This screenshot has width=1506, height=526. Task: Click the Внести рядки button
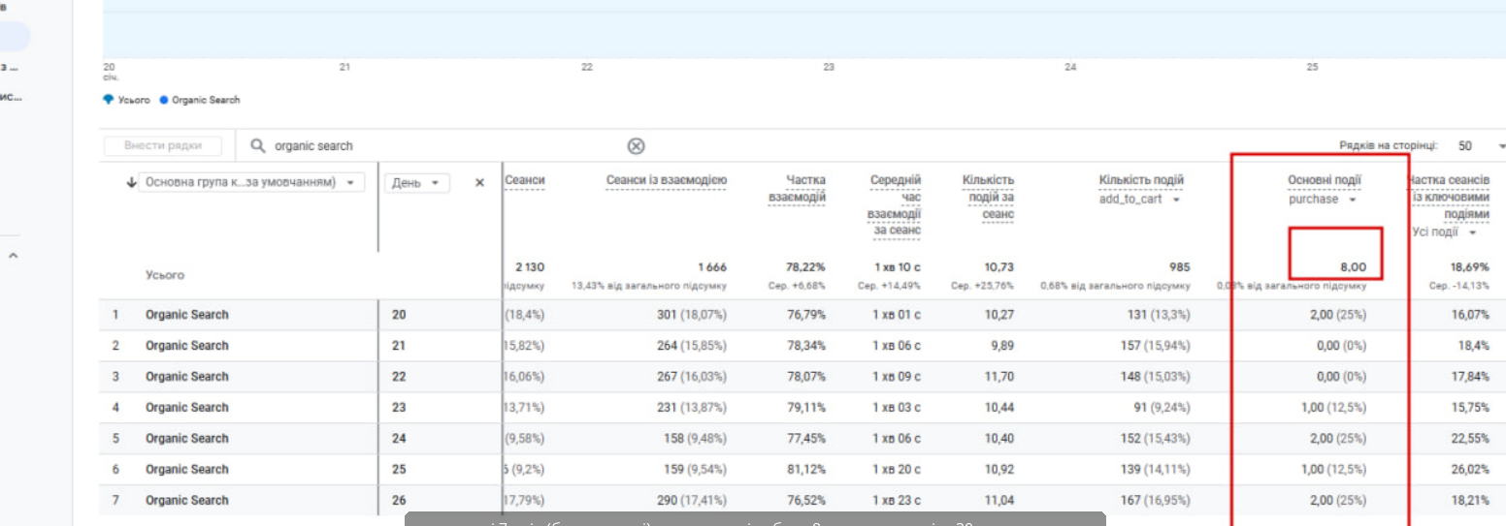pyautogui.click(x=163, y=146)
